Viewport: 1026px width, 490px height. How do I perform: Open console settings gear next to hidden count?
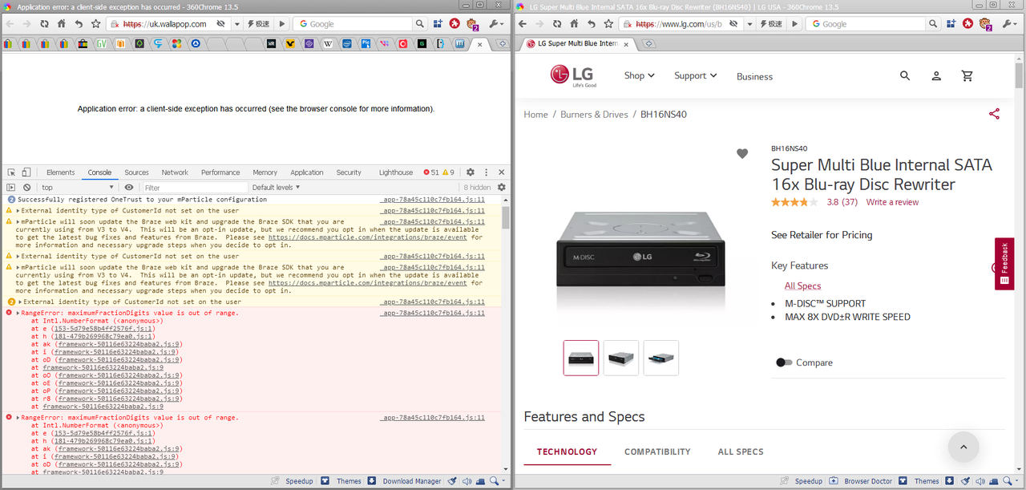(502, 188)
